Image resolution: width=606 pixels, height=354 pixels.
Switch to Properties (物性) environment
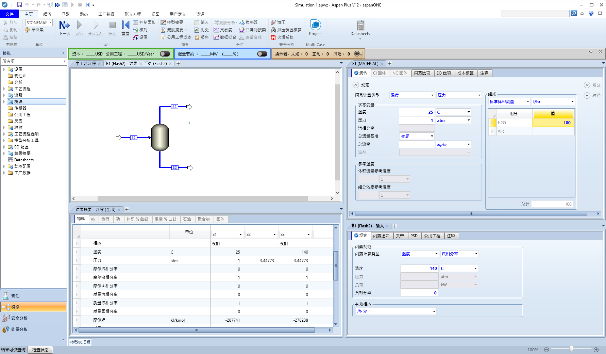pyautogui.click(x=34, y=295)
